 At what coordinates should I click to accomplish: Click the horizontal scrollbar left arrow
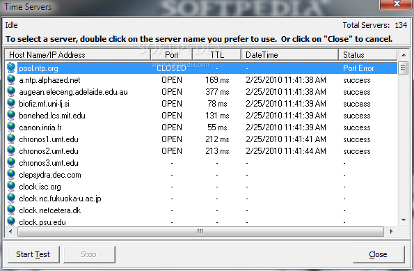10,231
